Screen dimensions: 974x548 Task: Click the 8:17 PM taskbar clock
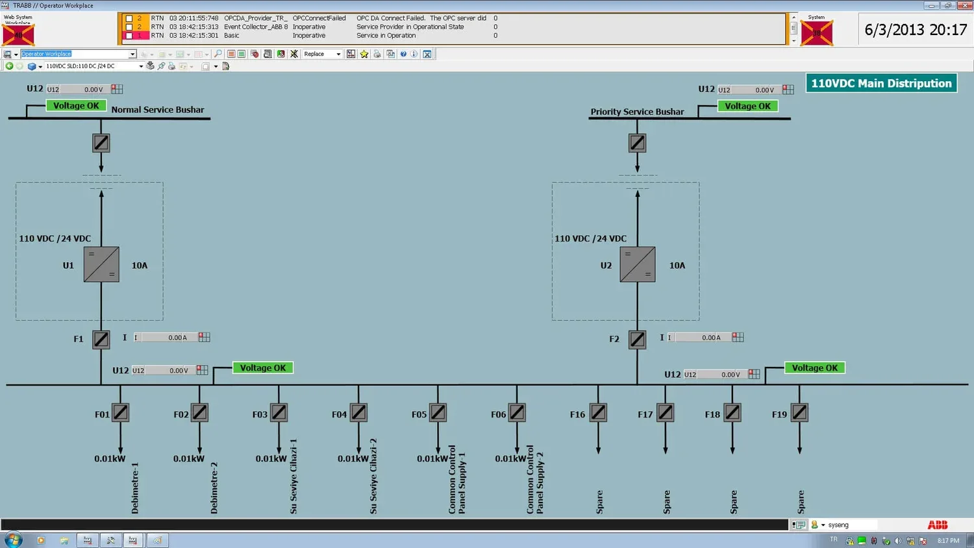pyautogui.click(x=948, y=541)
